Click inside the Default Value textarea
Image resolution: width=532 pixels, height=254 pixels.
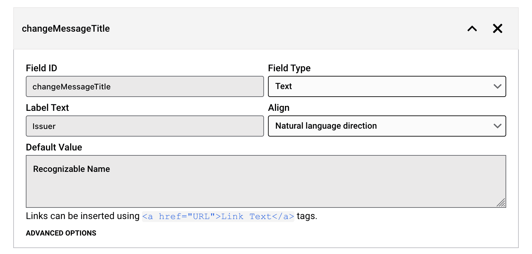click(x=266, y=185)
